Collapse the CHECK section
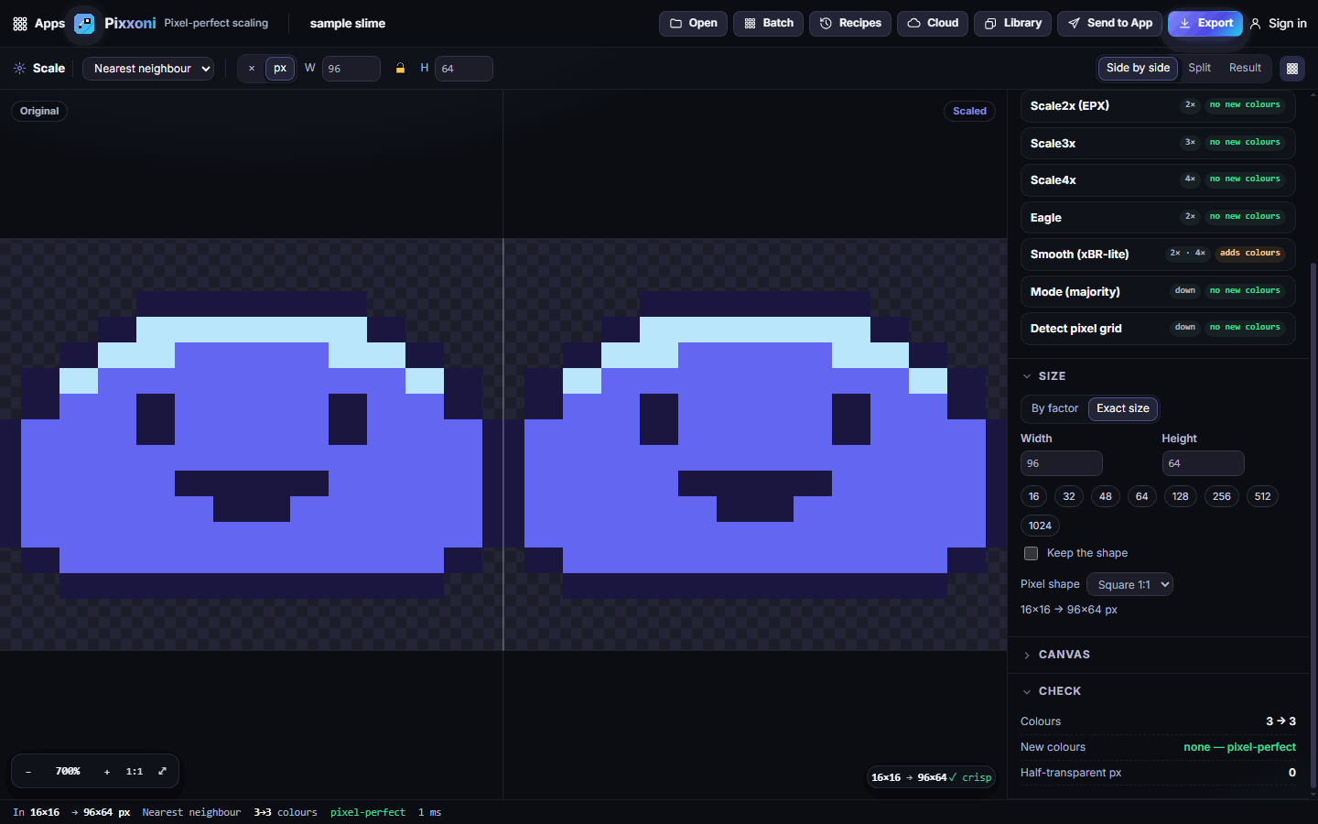1318x824 pixels. (1052, 691)
